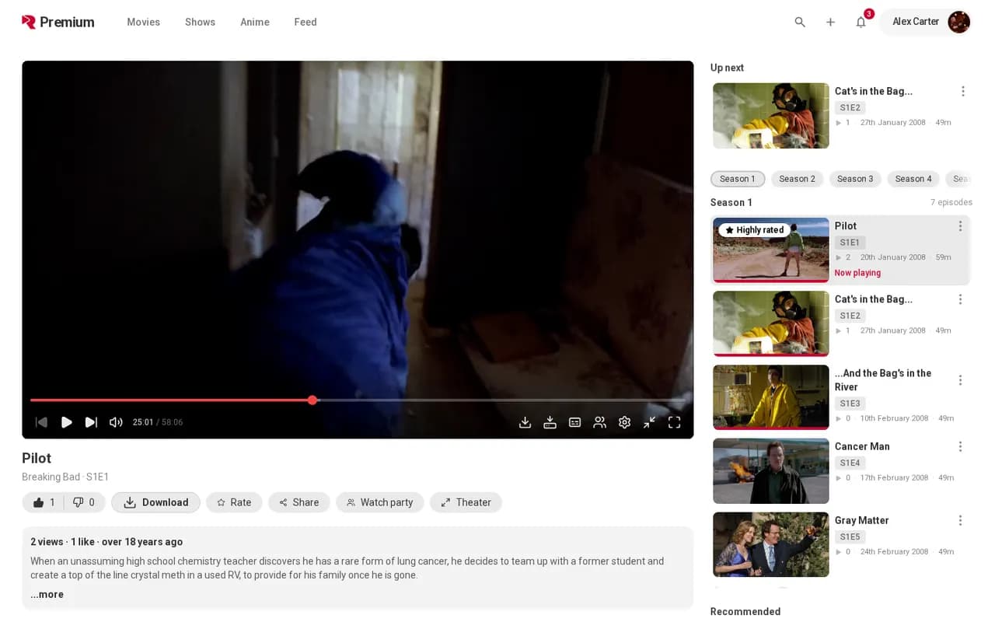
Task: Switch to Season 2
Action: pos(798,179)
